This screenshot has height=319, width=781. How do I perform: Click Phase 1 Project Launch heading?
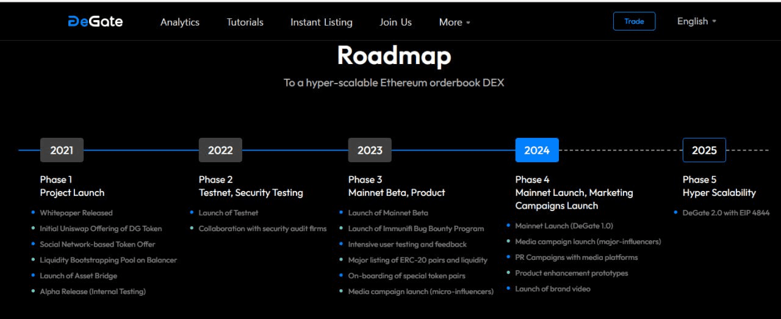(x=72, y=186)
